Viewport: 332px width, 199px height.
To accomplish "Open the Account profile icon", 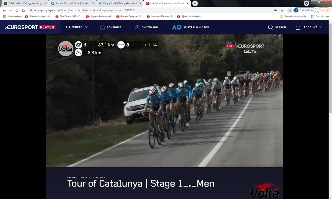I will click(298, 27).
